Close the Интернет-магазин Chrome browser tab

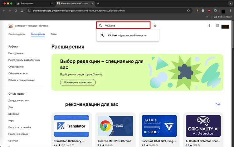(x=92, y=3)
